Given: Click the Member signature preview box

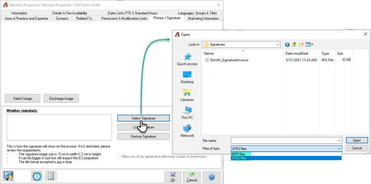Looking at the screenshot, I should 59,127.
